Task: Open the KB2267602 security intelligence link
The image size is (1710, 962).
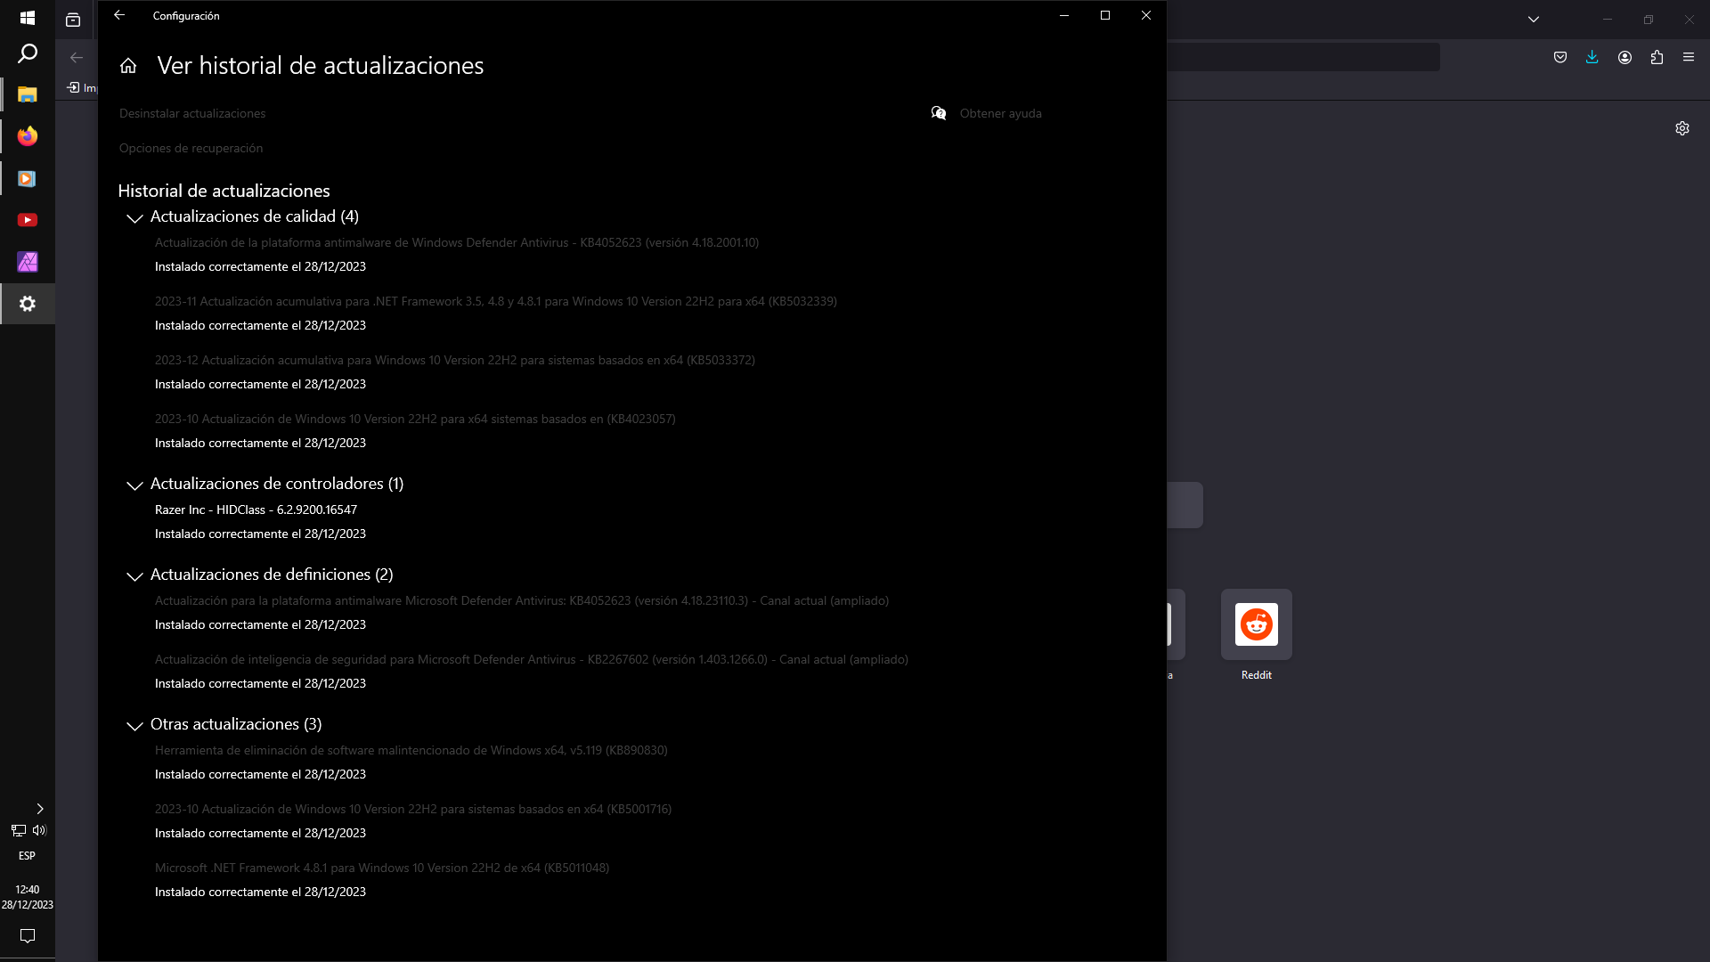Action: (532, 659)
